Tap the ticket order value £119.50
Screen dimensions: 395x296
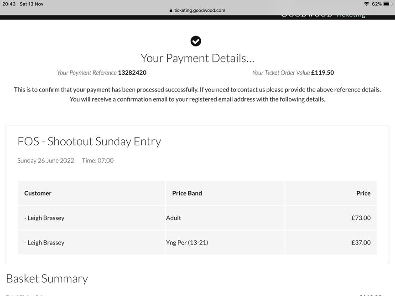tap(322, 73)
